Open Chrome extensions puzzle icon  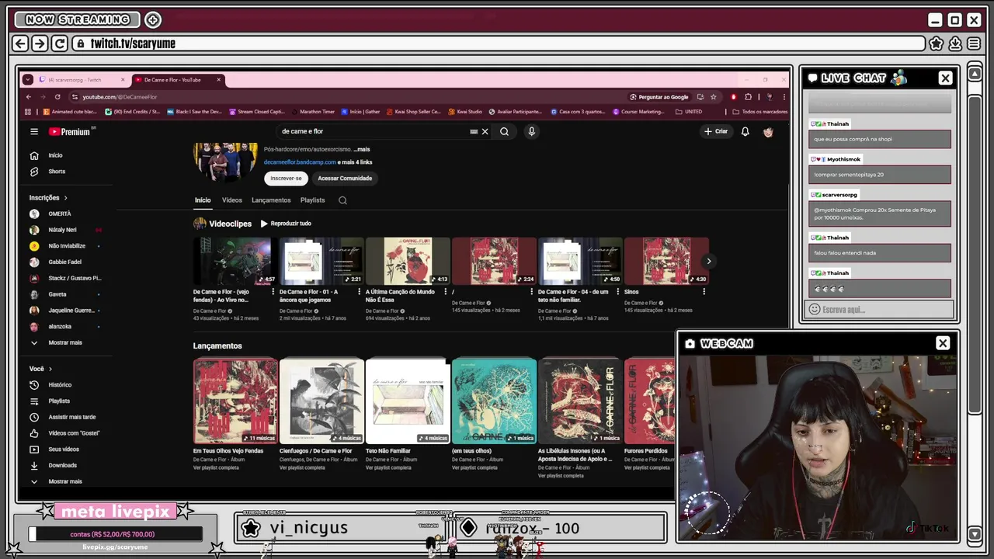click(x=748, y=97)
